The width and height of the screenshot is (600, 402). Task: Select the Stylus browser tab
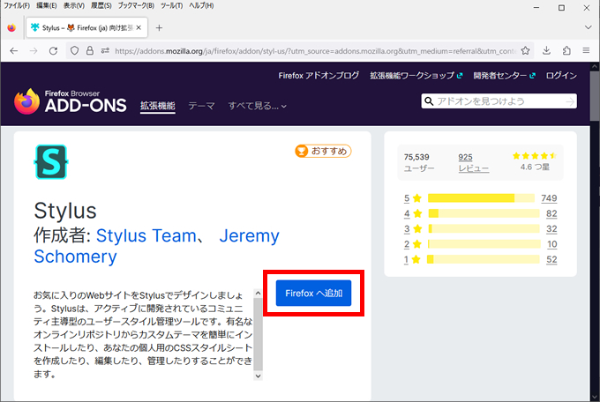point(86,27)
